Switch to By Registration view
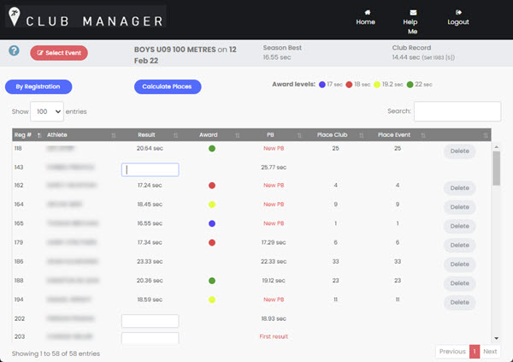The height and width of the screenshot is (362, 513). pos(38,86)
